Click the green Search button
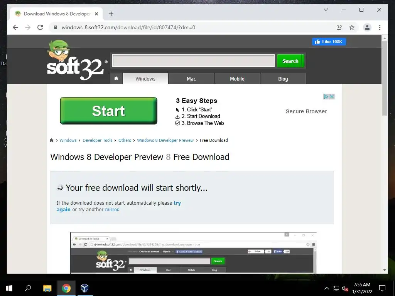This screenshot has height=296, width=395. tap(290, 61)
